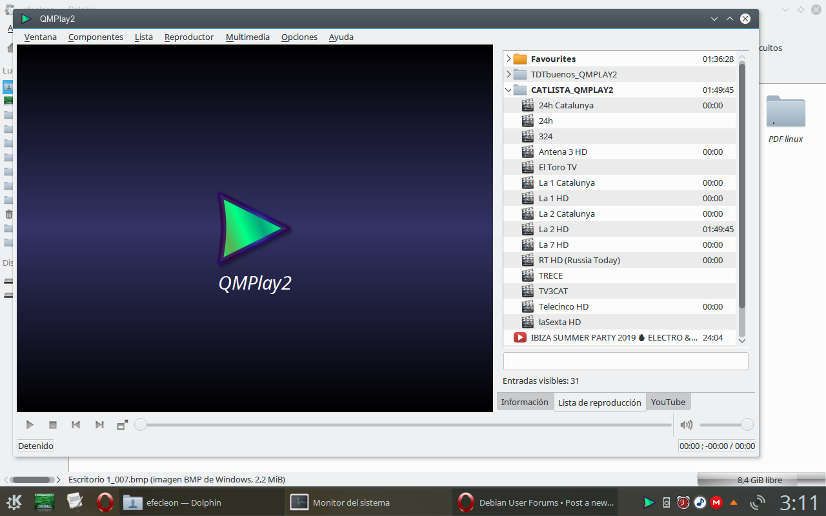Screen dimensions: 826x516
Task: Select La 7 HD in the playlist
Action: coord(619,244)
